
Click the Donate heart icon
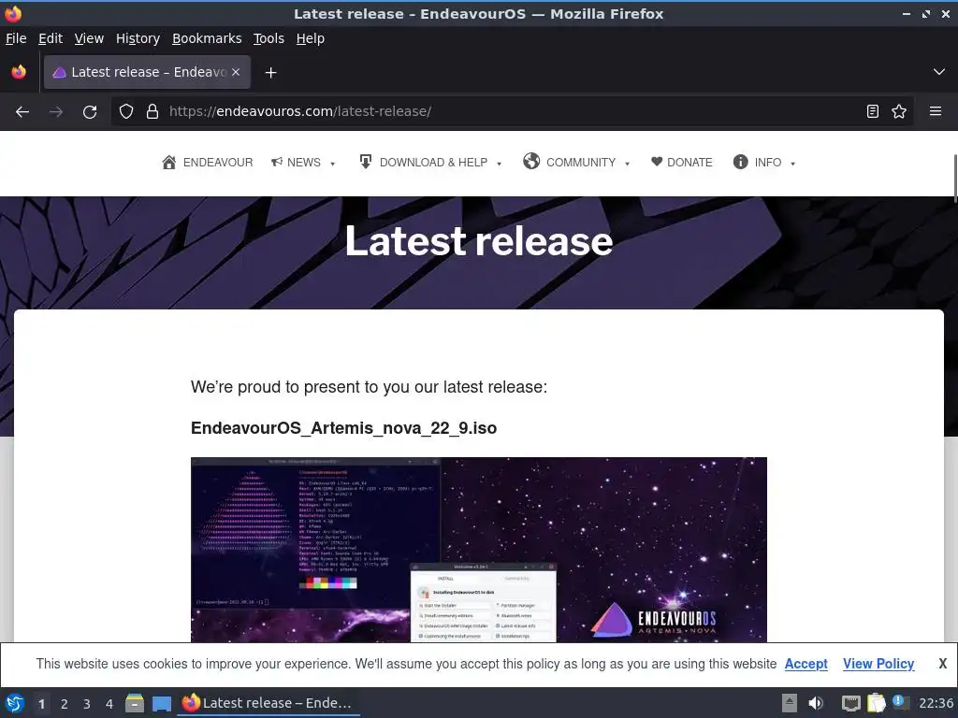point(657,162)
